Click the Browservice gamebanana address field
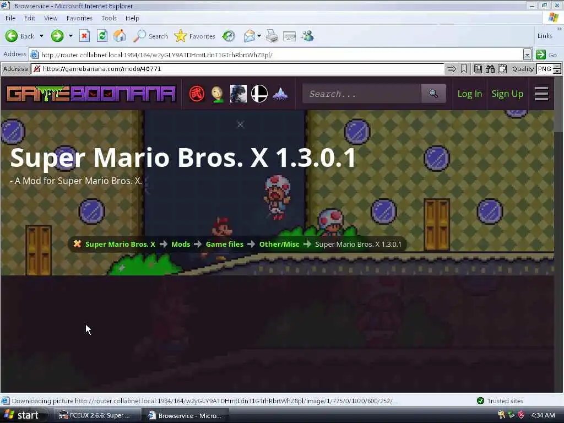The height and width of the screenshot is (423, 564). tap(238, 69)
